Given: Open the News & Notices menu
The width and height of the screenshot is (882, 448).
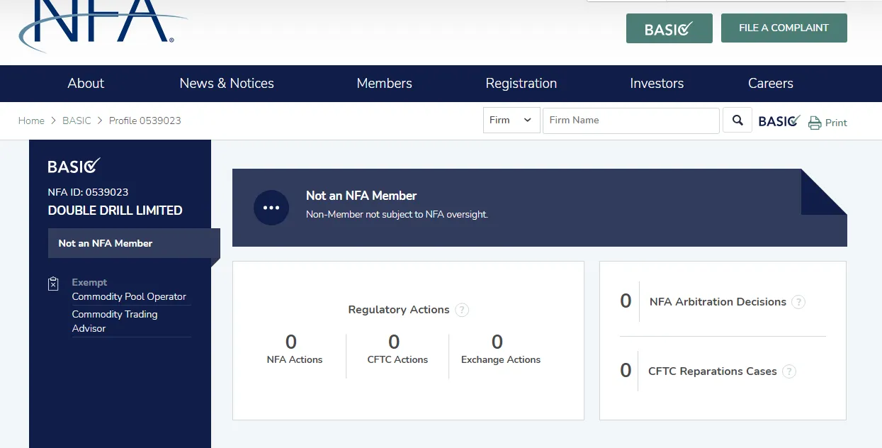Looking at the screenshot, I should (x=227, y=84).
